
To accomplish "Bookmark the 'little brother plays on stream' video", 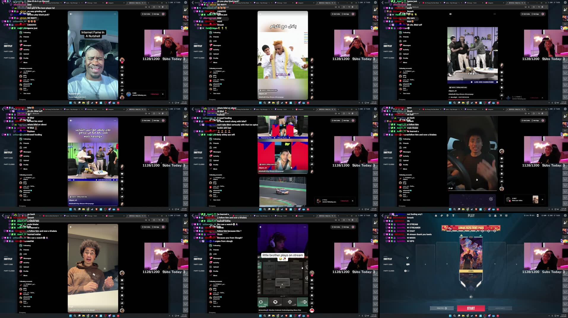I will (312, 295).
